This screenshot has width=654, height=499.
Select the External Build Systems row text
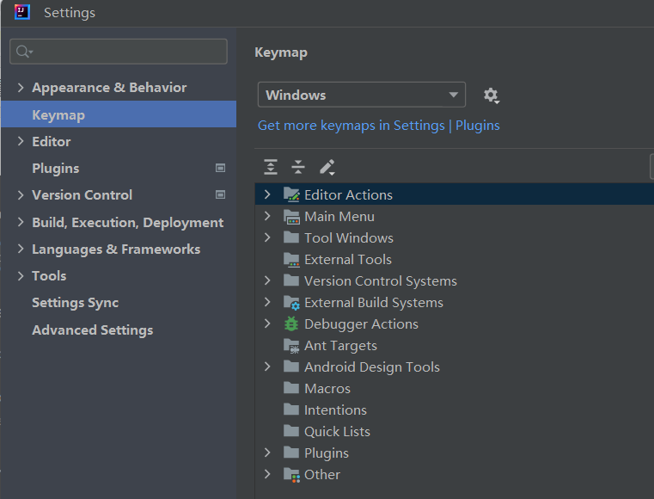pyautogui.click(x=374, y=303)
